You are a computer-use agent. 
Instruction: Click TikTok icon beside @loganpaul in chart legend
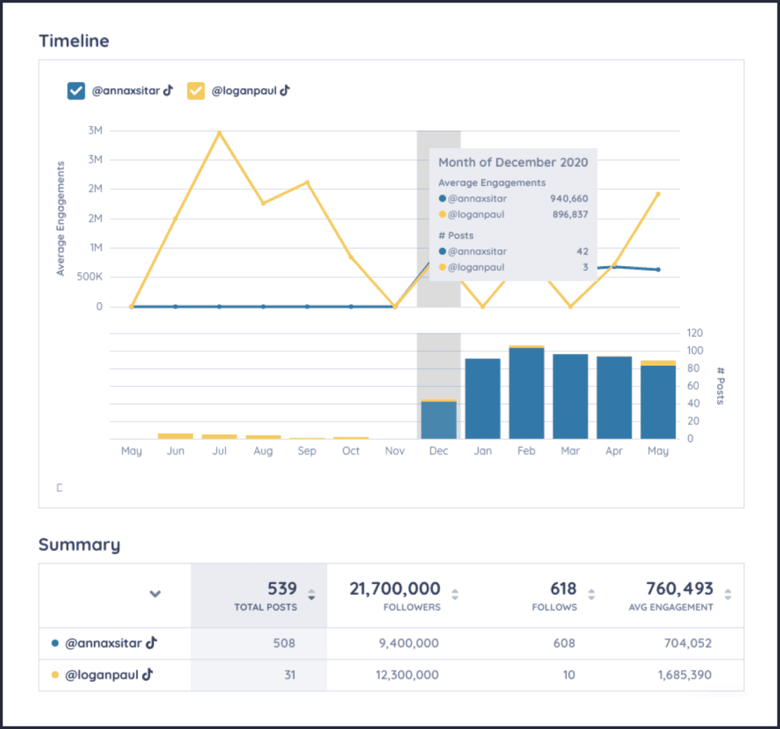(x=285, y=90)
